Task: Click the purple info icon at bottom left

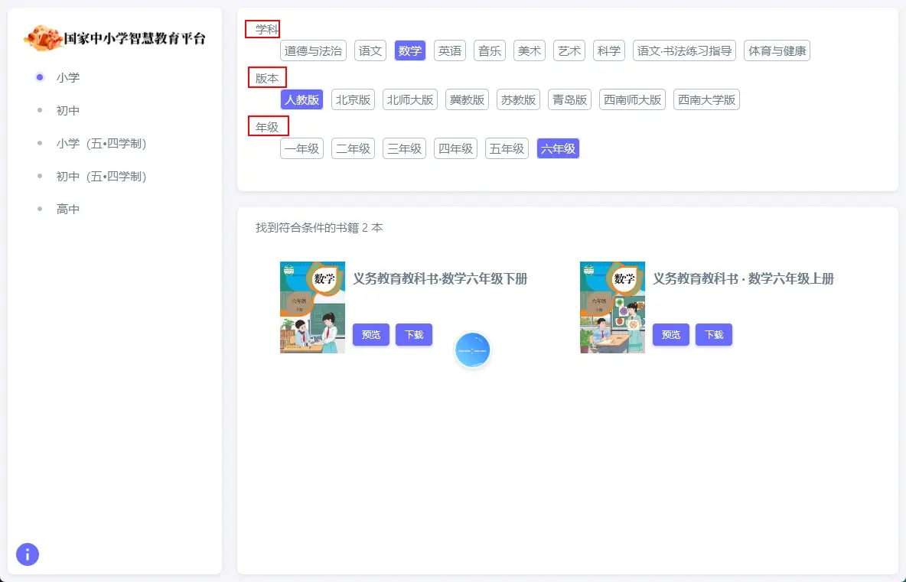Action: click(28, 554)
